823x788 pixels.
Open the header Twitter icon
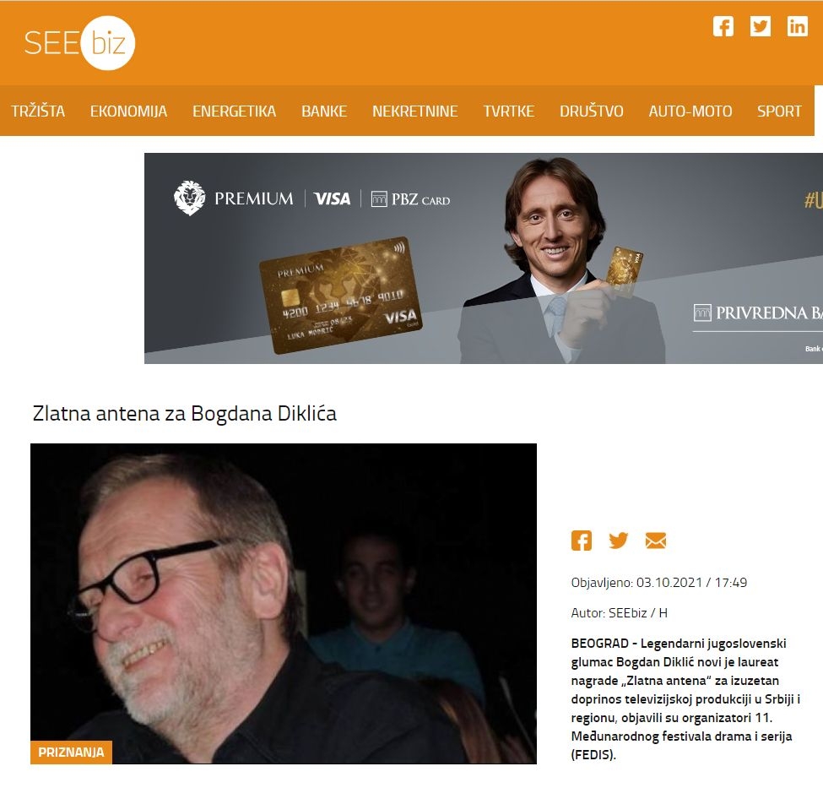760,26
